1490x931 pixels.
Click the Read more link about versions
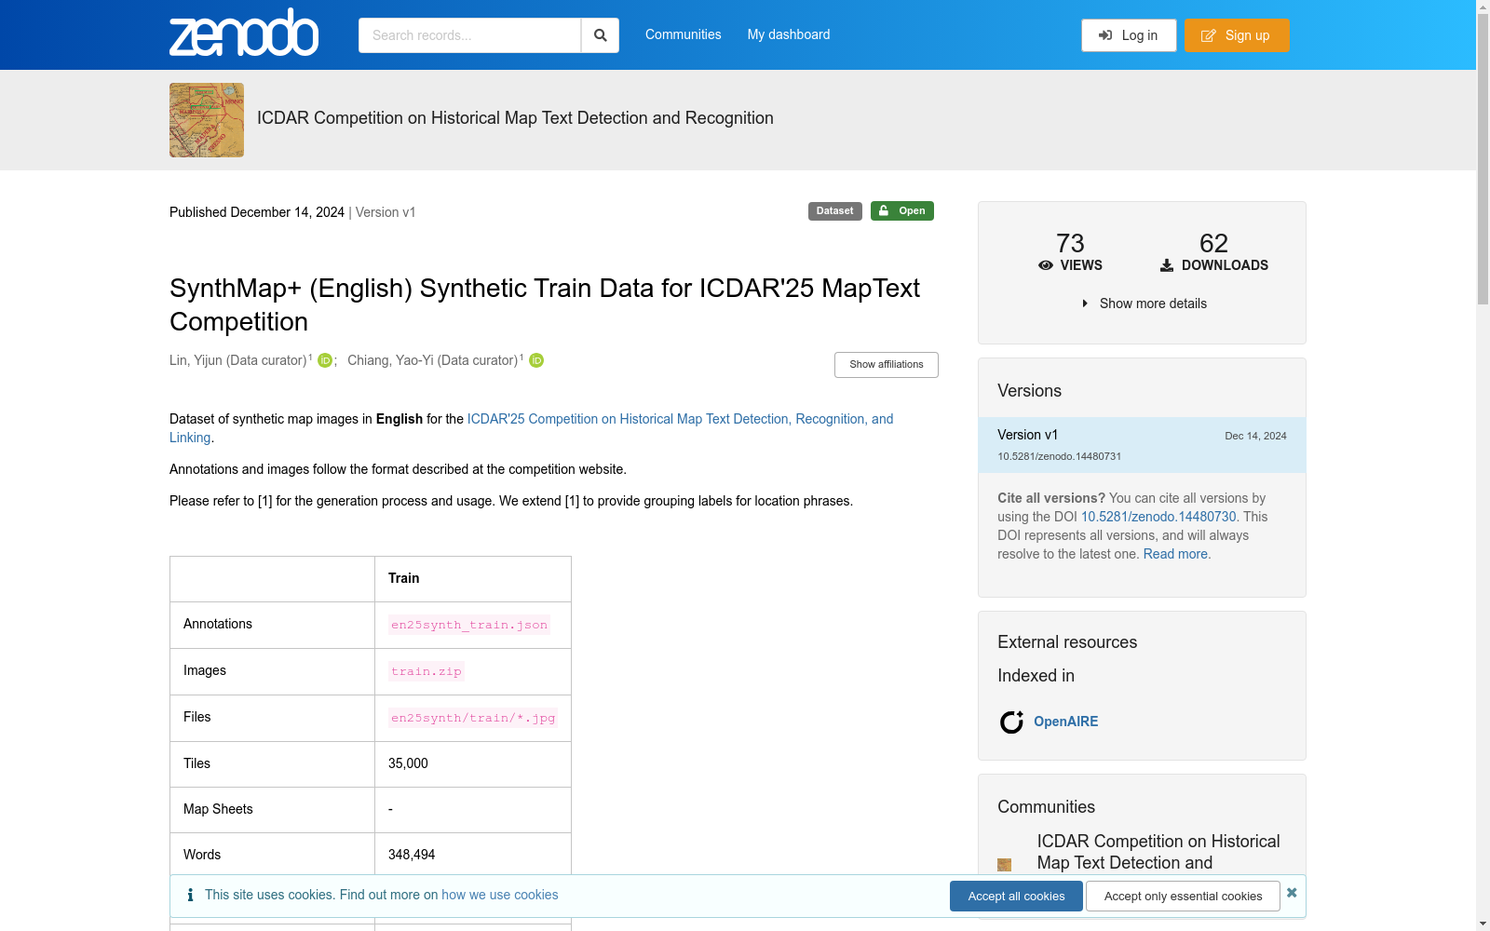tap(1175, 554)
